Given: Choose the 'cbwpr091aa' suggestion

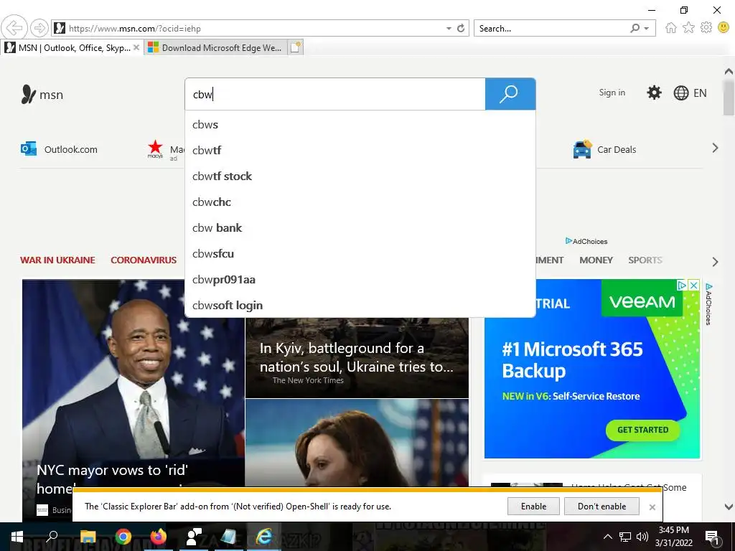Looking at the screenshot, I should tap(360, 280).
